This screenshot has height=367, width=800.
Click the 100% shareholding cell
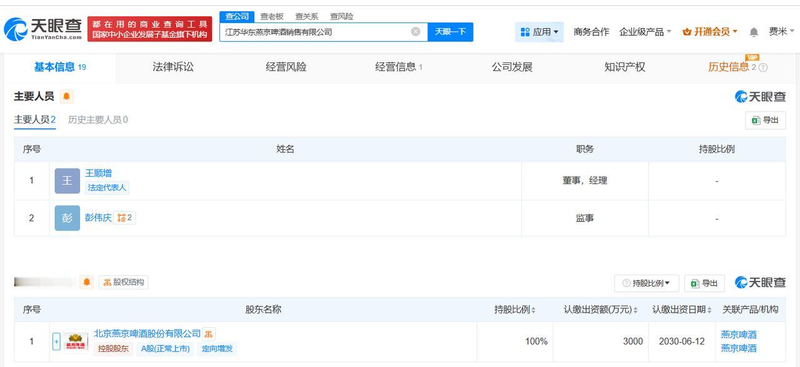point(515,341)
